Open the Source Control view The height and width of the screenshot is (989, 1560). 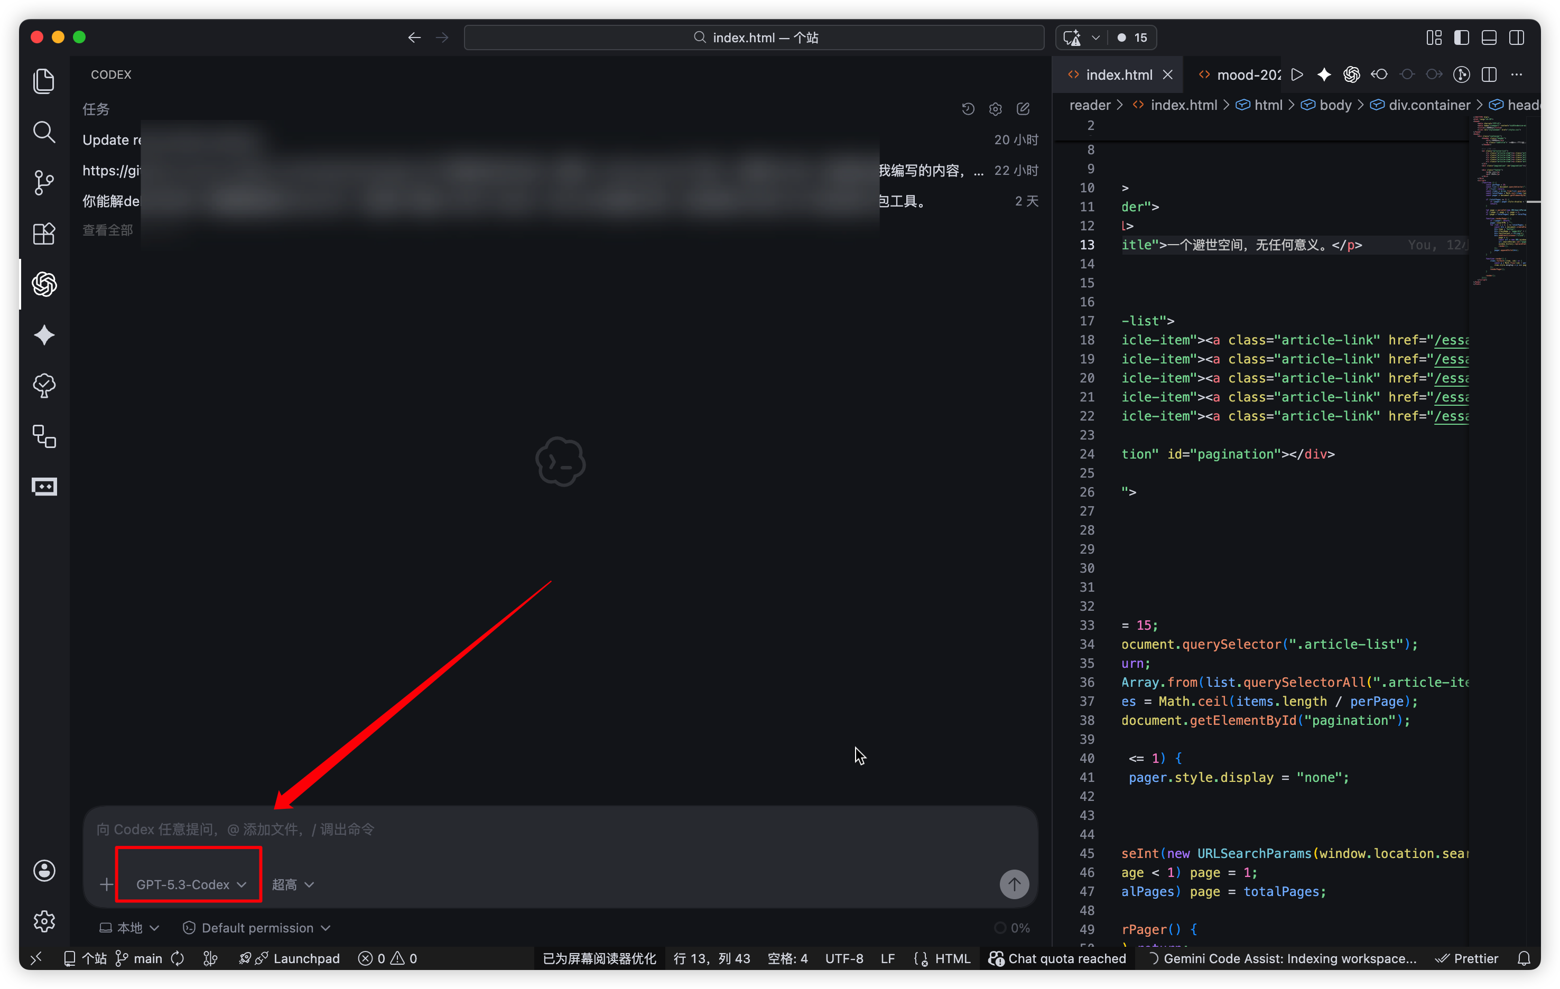pyautogui.click(x=44, y=183)
